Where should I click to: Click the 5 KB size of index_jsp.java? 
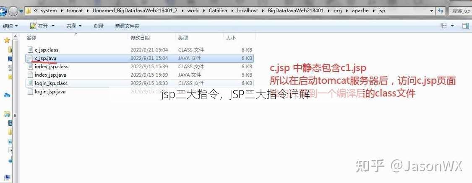pyautogui.click(x=247, y=75)
